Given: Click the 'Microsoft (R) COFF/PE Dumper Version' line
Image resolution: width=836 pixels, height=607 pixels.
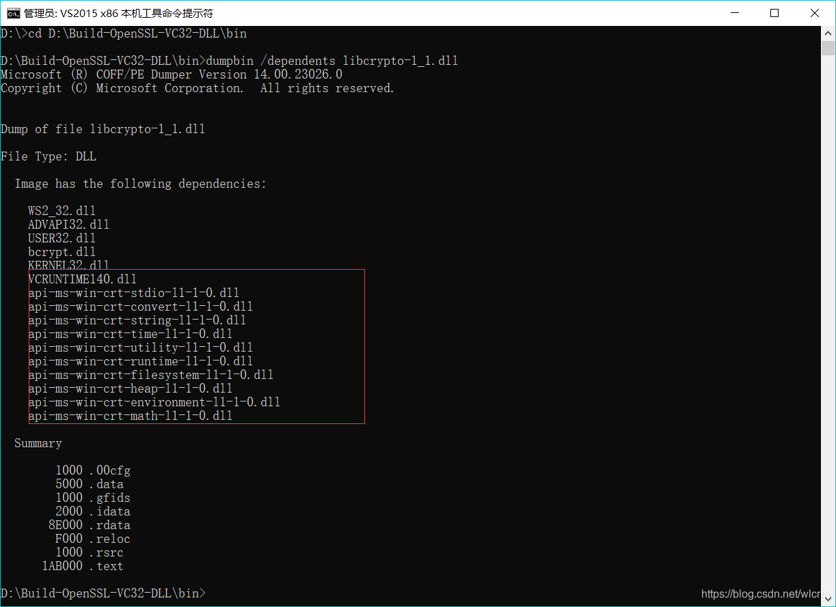Looking at the screenshot, I should click(172, 74).
